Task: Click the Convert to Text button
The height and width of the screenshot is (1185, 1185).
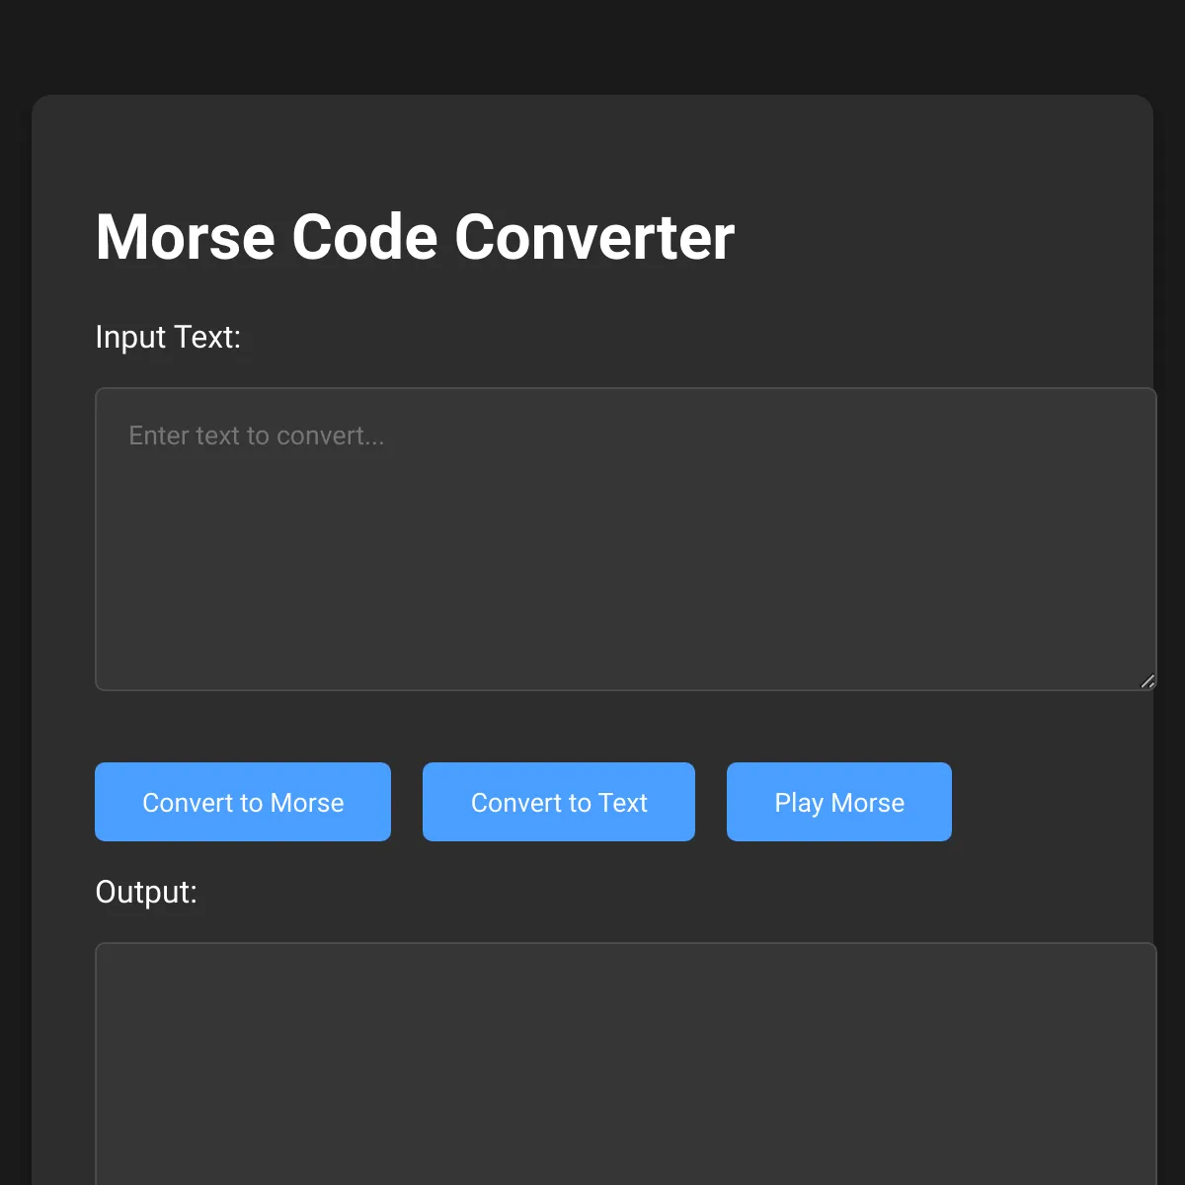Action: [x=559, y=802]
